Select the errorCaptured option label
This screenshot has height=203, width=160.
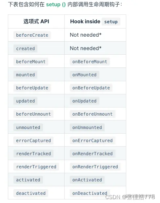coord(33,140)
